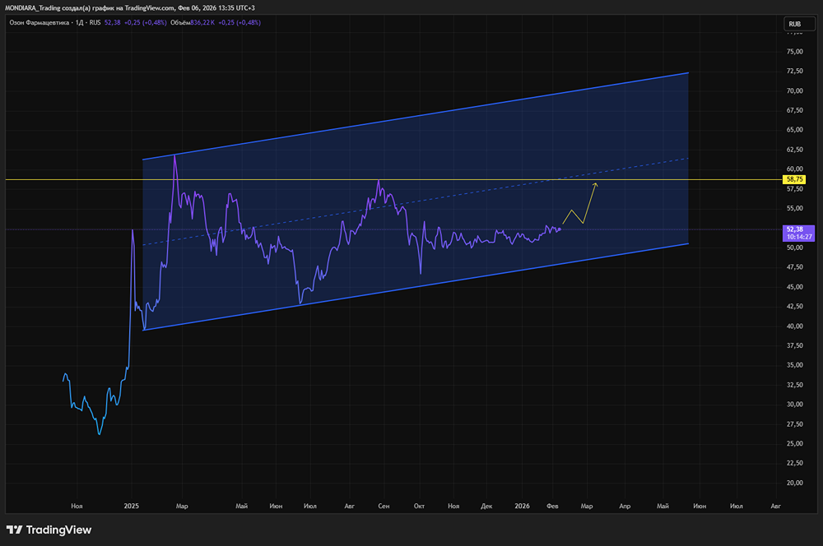Click the last price dot on the line
823x546 pixels.
tap(560, 229)
